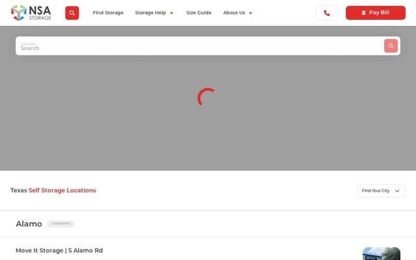The height and width of the screenshot is (260, 416).
Task: Click the Find Your City chevron
Action: tap(397, 191)
